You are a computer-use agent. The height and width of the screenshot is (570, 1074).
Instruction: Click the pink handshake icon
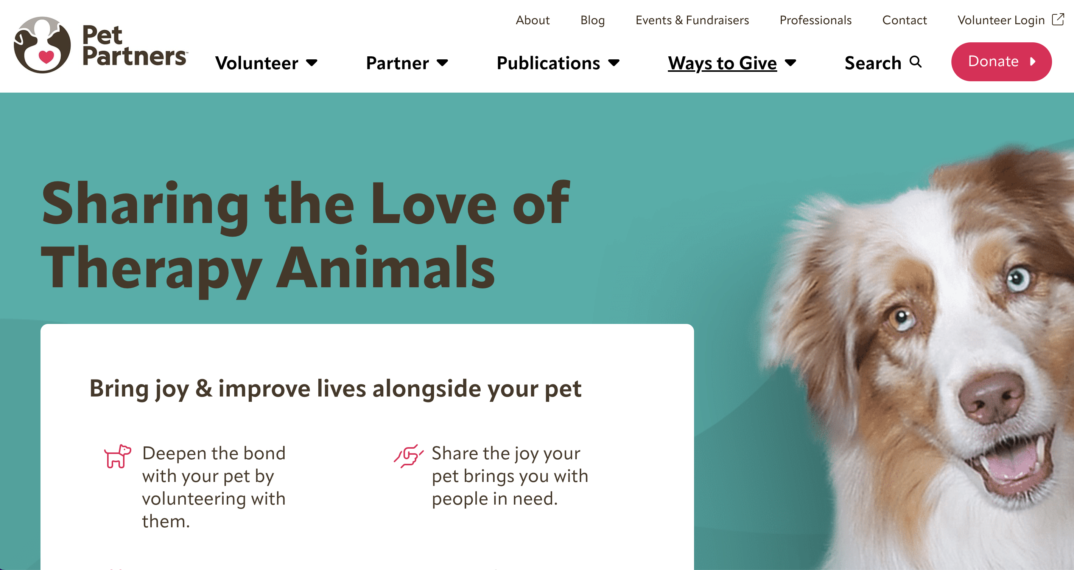click(x=409, y=456)
